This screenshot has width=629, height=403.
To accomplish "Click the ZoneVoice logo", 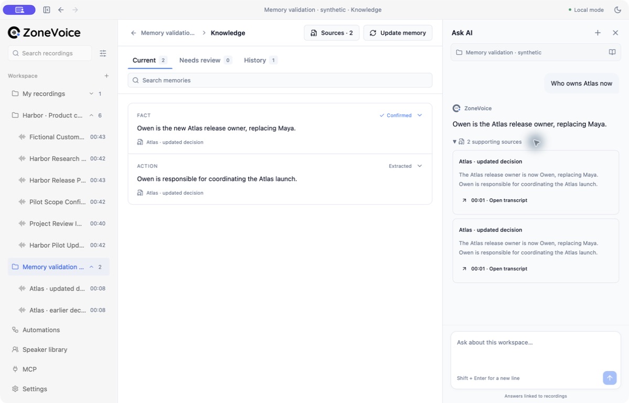I will pyautogui.click(x=44, y=33).
